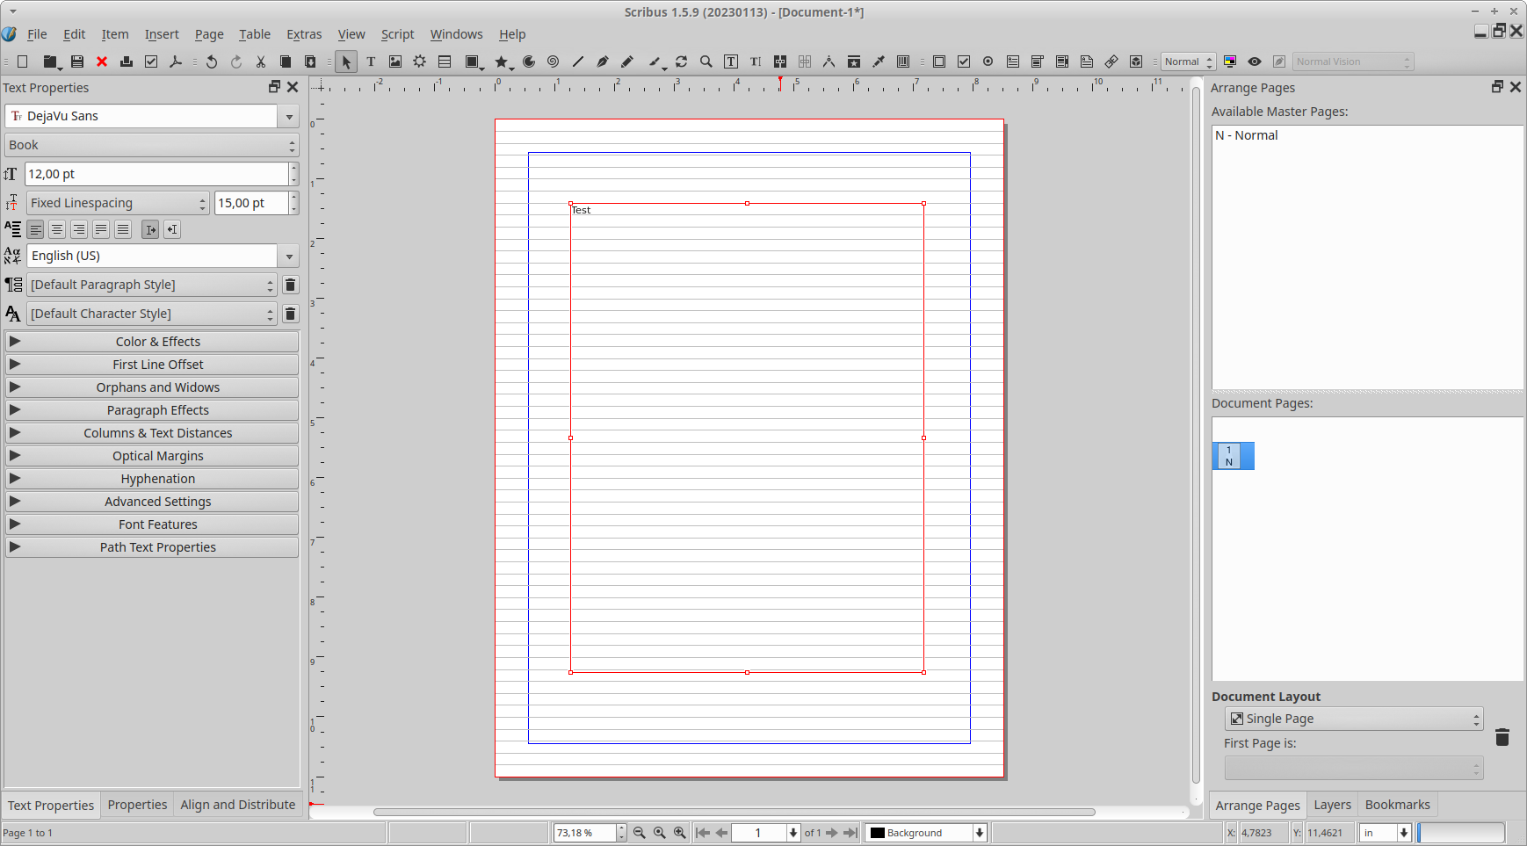The width and height of the screenshot is (1527, 846).
Task: Open the Single Page layout dropdown
Action: [1353, 719]
